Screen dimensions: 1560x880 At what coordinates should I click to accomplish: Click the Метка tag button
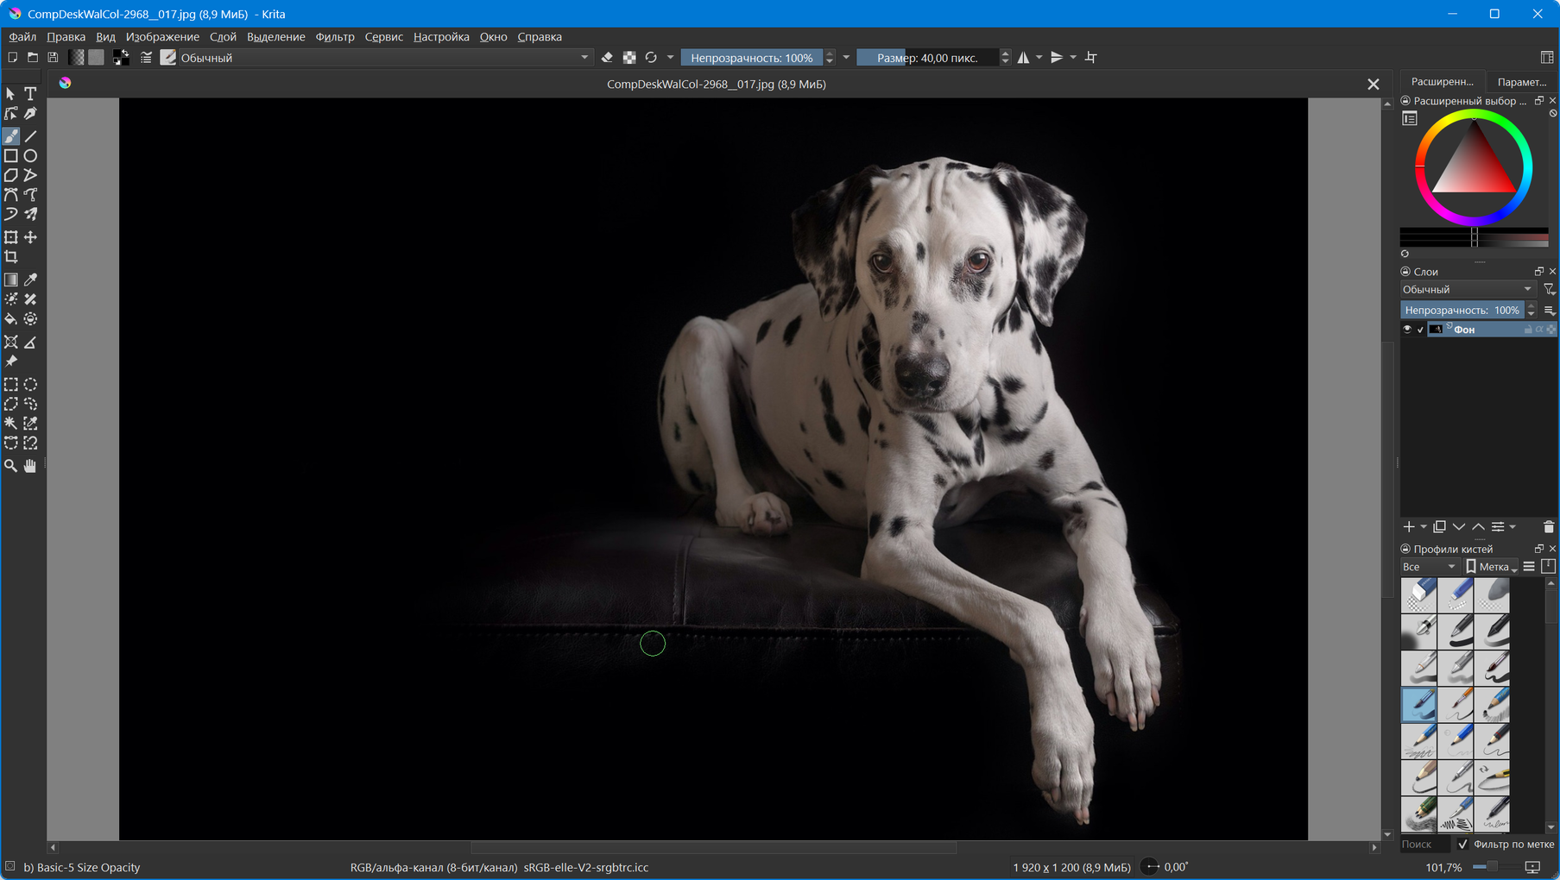pos(1492,567)
